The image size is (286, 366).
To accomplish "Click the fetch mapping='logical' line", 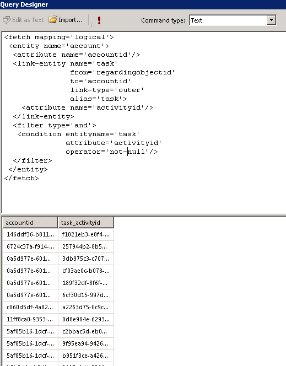I will 59,37.
